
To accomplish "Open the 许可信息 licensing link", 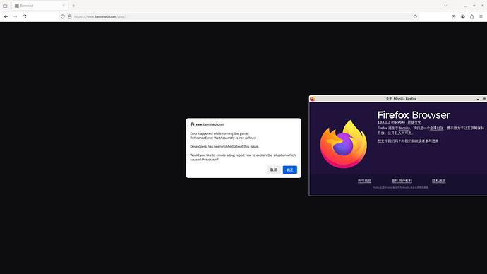I will (x=364, y=181).
